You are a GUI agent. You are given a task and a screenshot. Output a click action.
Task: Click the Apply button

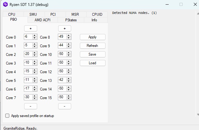coord(93,37)
